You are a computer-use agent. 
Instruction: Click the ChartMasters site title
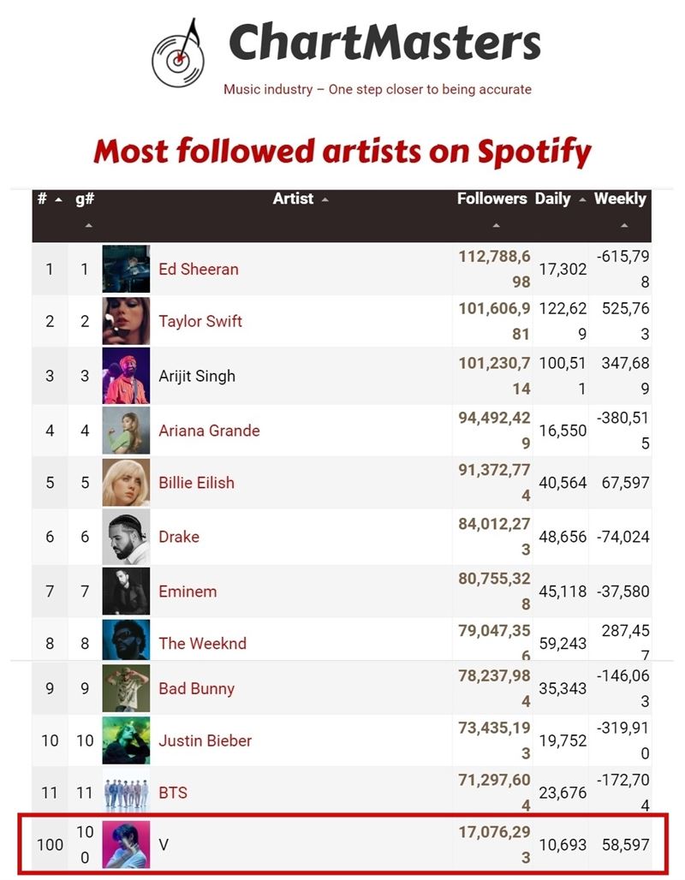point(384,42)
